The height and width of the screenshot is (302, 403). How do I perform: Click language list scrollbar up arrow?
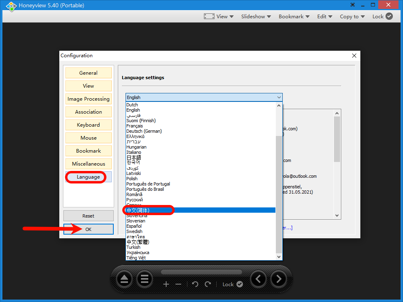click(x=279, y=105)
